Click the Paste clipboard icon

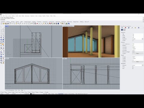(16, 24)
